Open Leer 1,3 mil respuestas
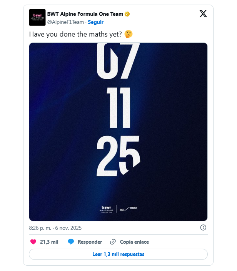This screenshot has width=237, height=271. click(x=118, y=254)
